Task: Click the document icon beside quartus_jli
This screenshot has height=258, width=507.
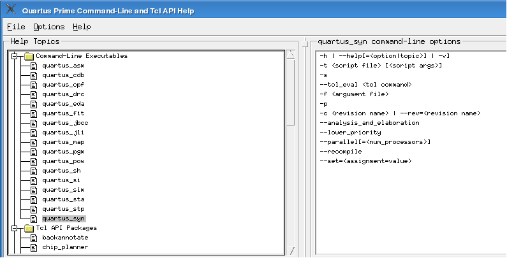Action: pos(34,133)
